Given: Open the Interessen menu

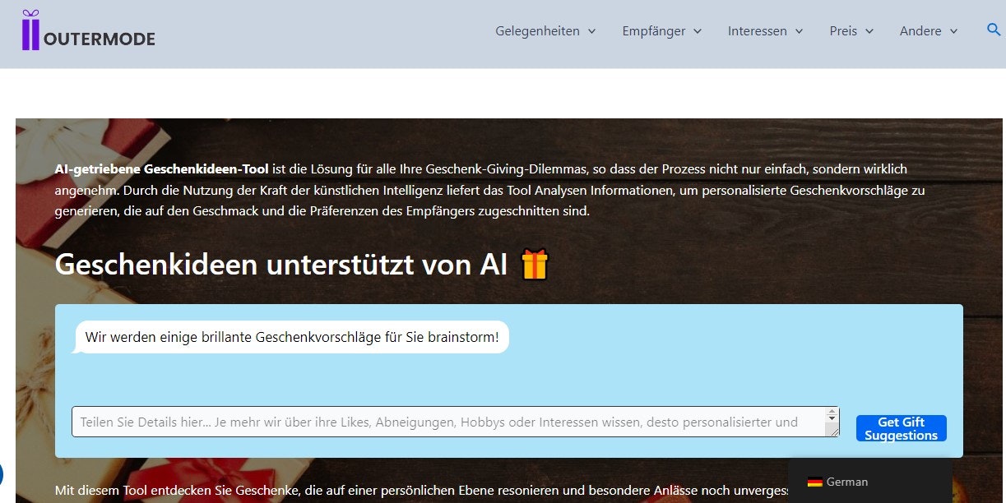Looking at the screenshot, I should (x=766, y=31).
